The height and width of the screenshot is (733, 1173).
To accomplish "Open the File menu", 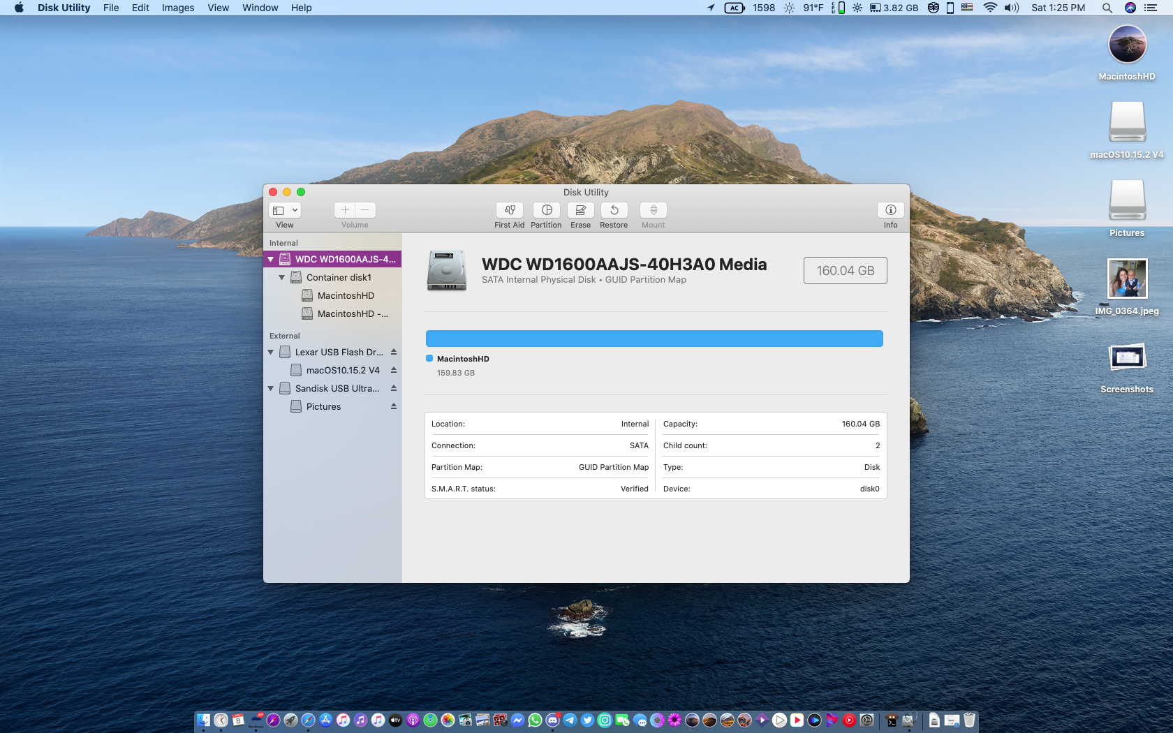I will 111,8.
